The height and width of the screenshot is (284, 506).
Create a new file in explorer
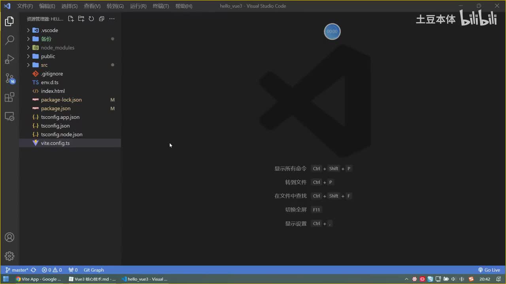coord(71,19)
